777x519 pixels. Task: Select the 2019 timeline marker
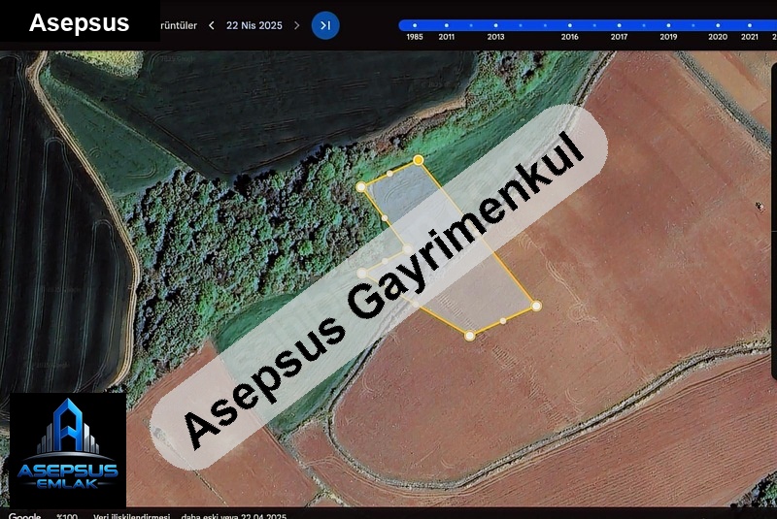[668, 26]
